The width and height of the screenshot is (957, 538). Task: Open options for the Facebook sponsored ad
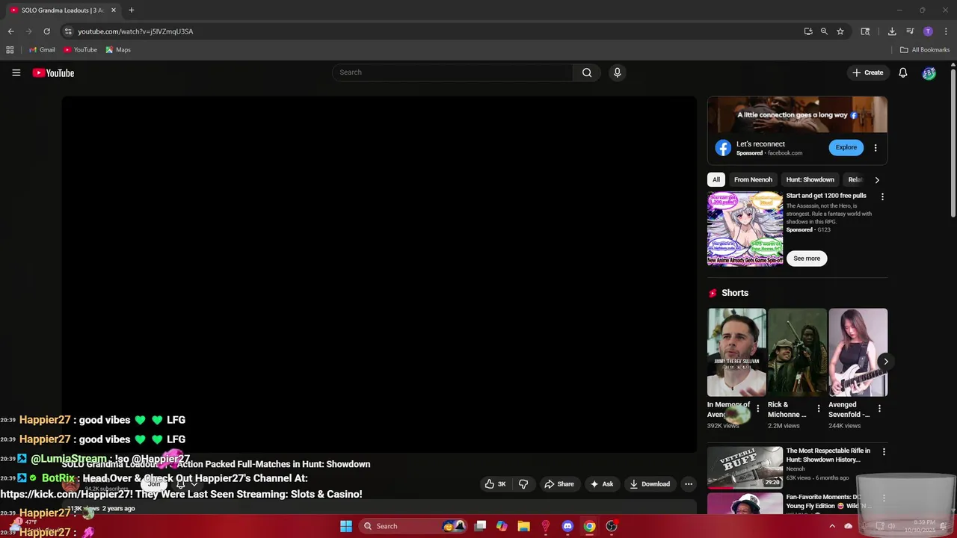876,148
